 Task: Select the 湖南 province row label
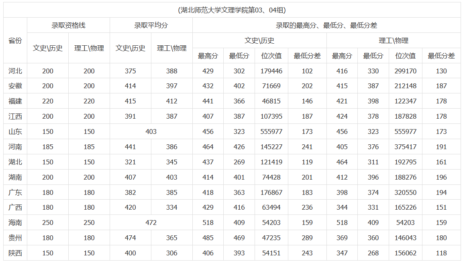[x=15, y=177]
